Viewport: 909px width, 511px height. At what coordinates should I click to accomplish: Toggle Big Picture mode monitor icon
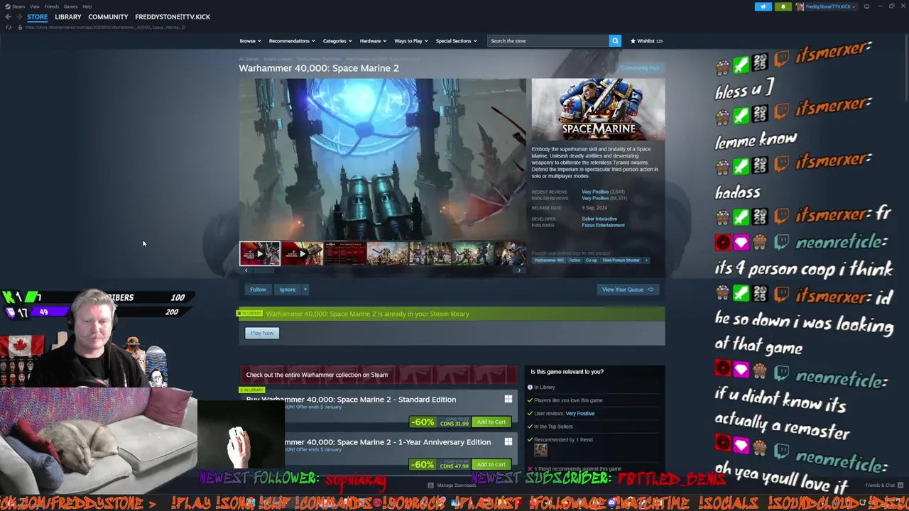(866, 6)
